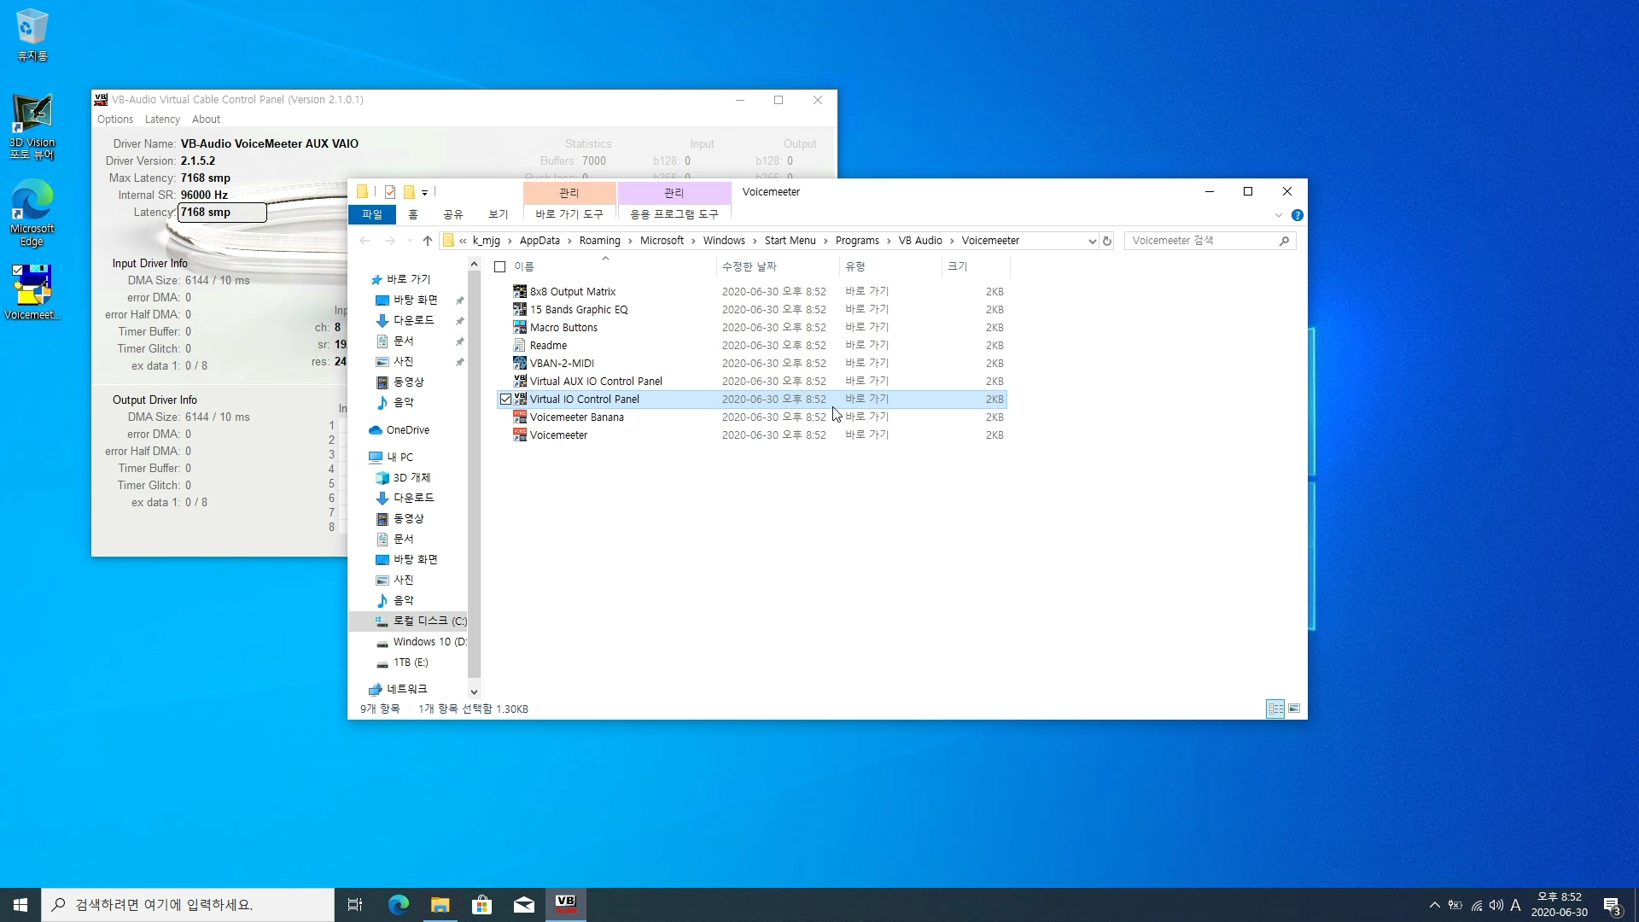Click the VBAN-2-MIDI shortcut icon

click(x=519, y=363)
